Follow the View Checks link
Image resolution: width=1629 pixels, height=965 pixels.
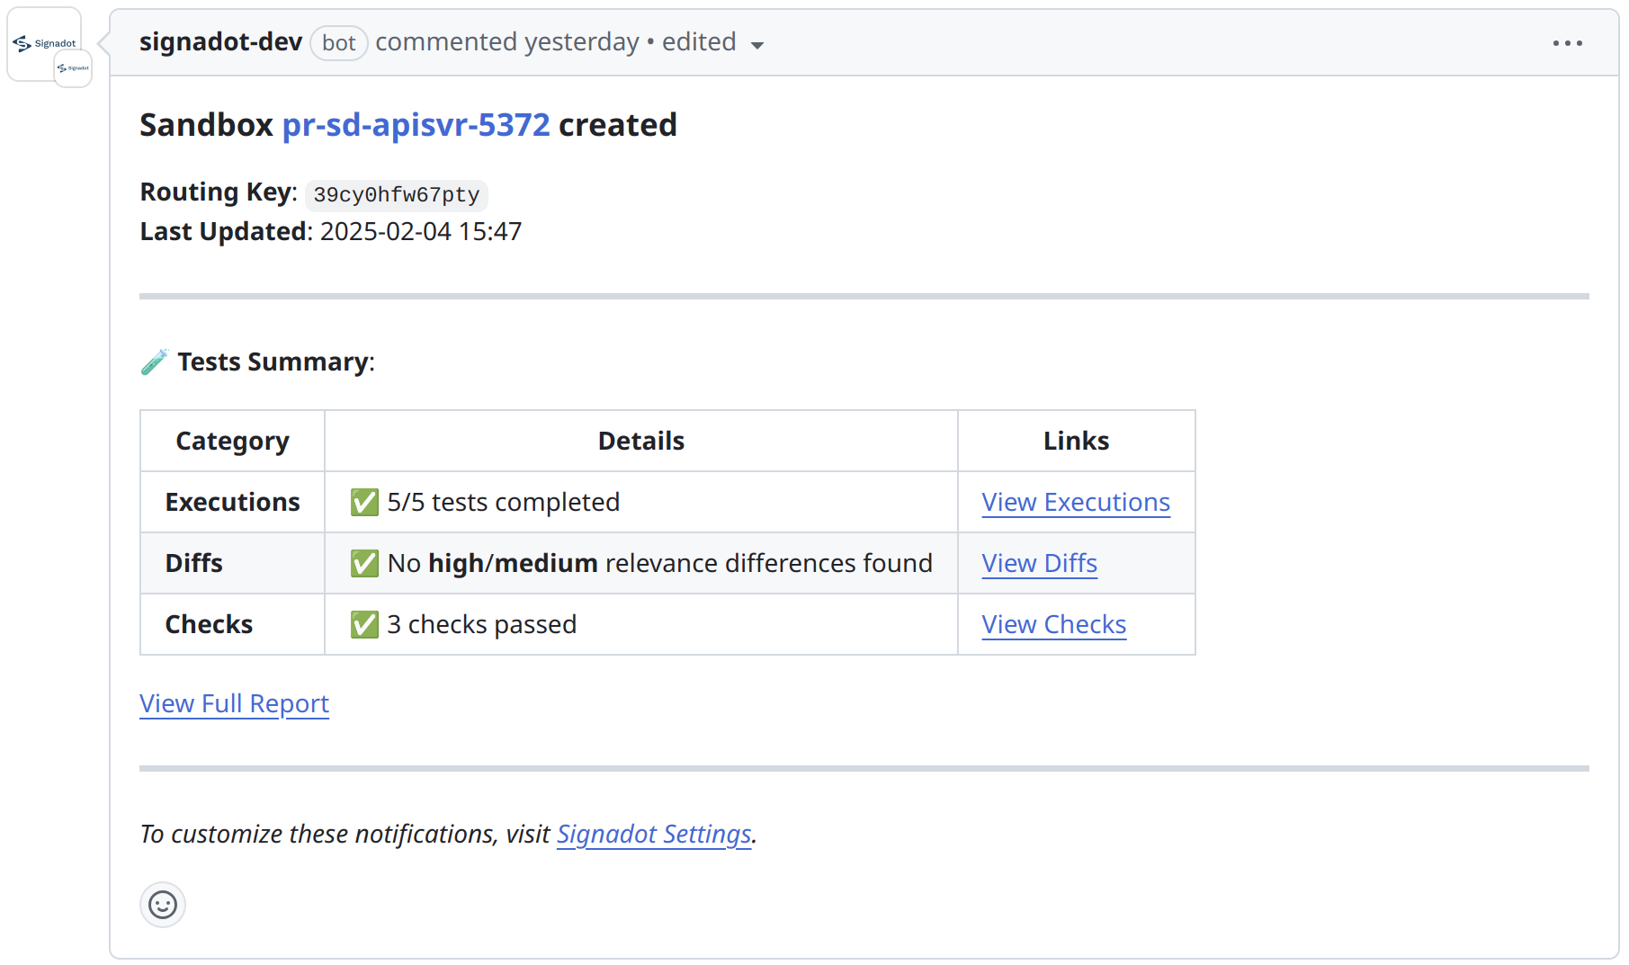[1053, 624]
